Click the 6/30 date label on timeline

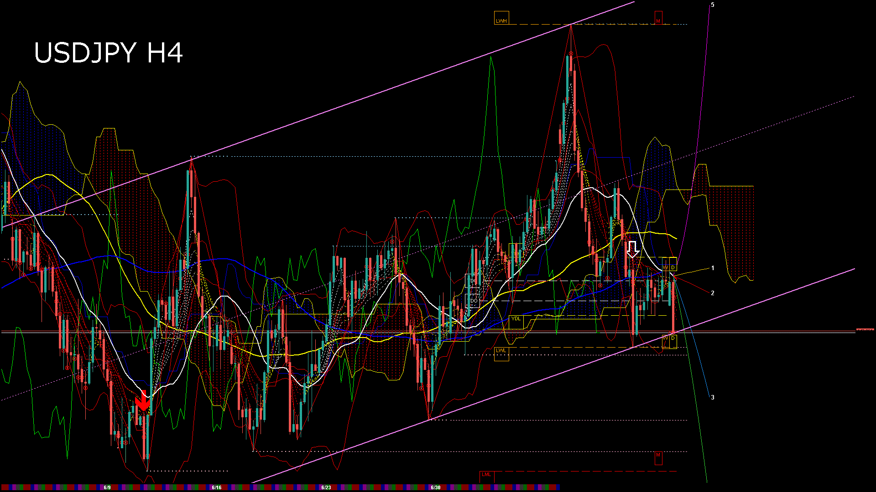point(436,487)
